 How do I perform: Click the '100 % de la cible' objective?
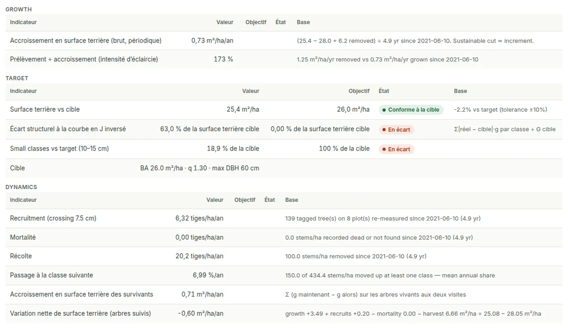(x=344, y=149)
